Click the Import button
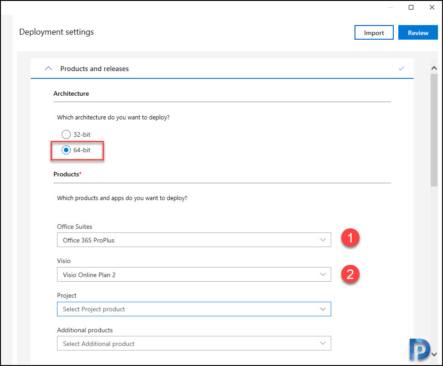The image size is (443, 366). [x=374, y=32]
